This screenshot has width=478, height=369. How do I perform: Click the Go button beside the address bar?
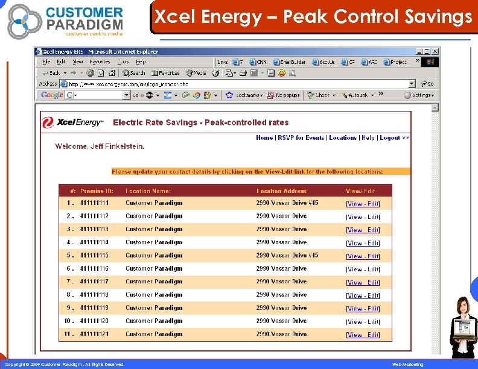pos(427,84)
